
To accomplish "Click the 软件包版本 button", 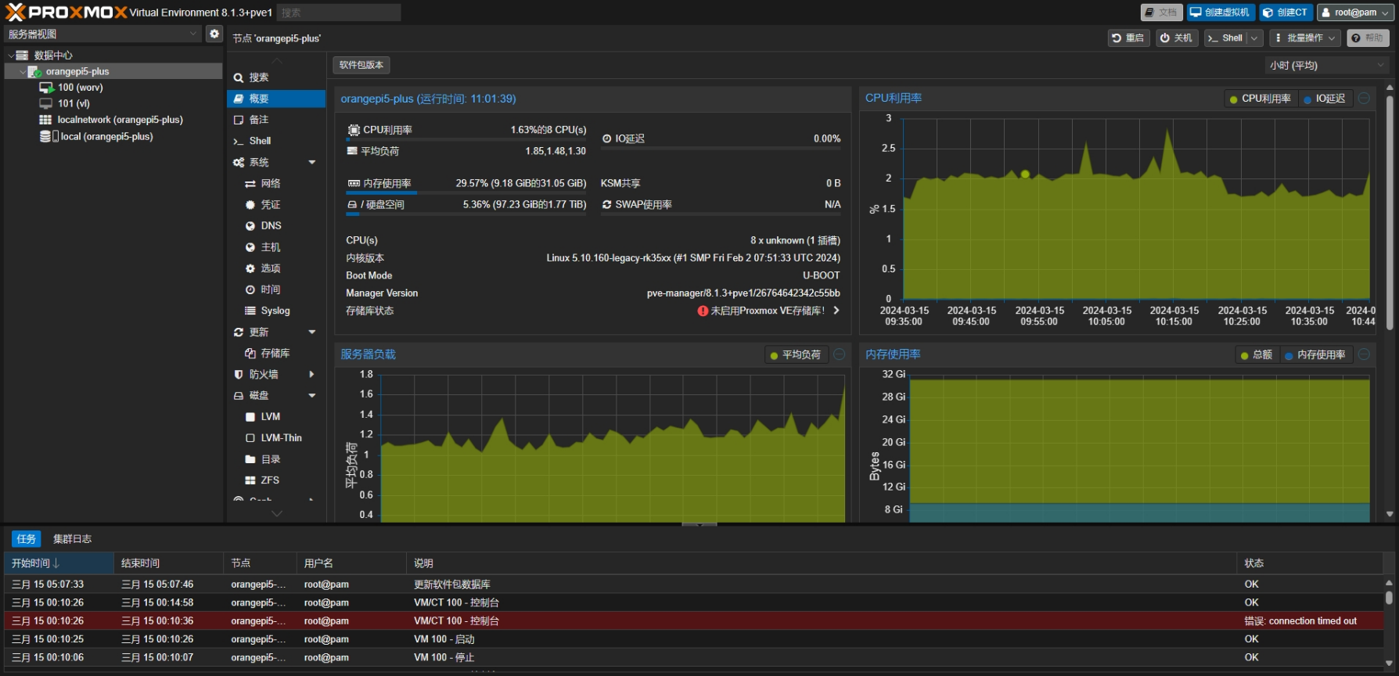I will tap(361, 65).
